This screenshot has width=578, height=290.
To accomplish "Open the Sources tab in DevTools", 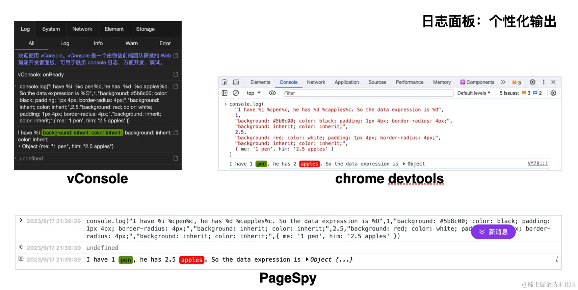I will click(377, 82).
